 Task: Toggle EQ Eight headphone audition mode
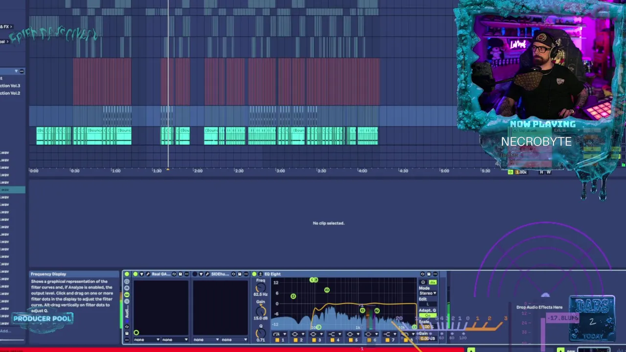click(x=423, y=282)
